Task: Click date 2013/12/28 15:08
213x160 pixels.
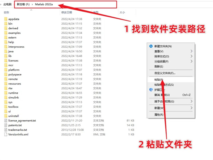Action: 72,130
